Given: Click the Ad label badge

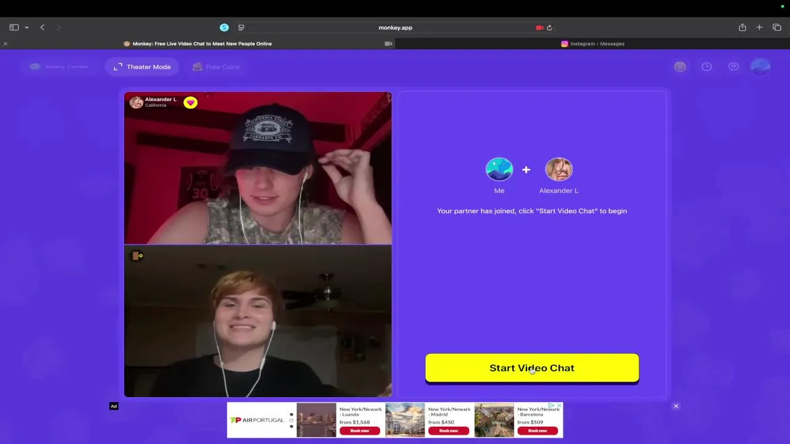Looking at the screenshot, I should point(114,406).
